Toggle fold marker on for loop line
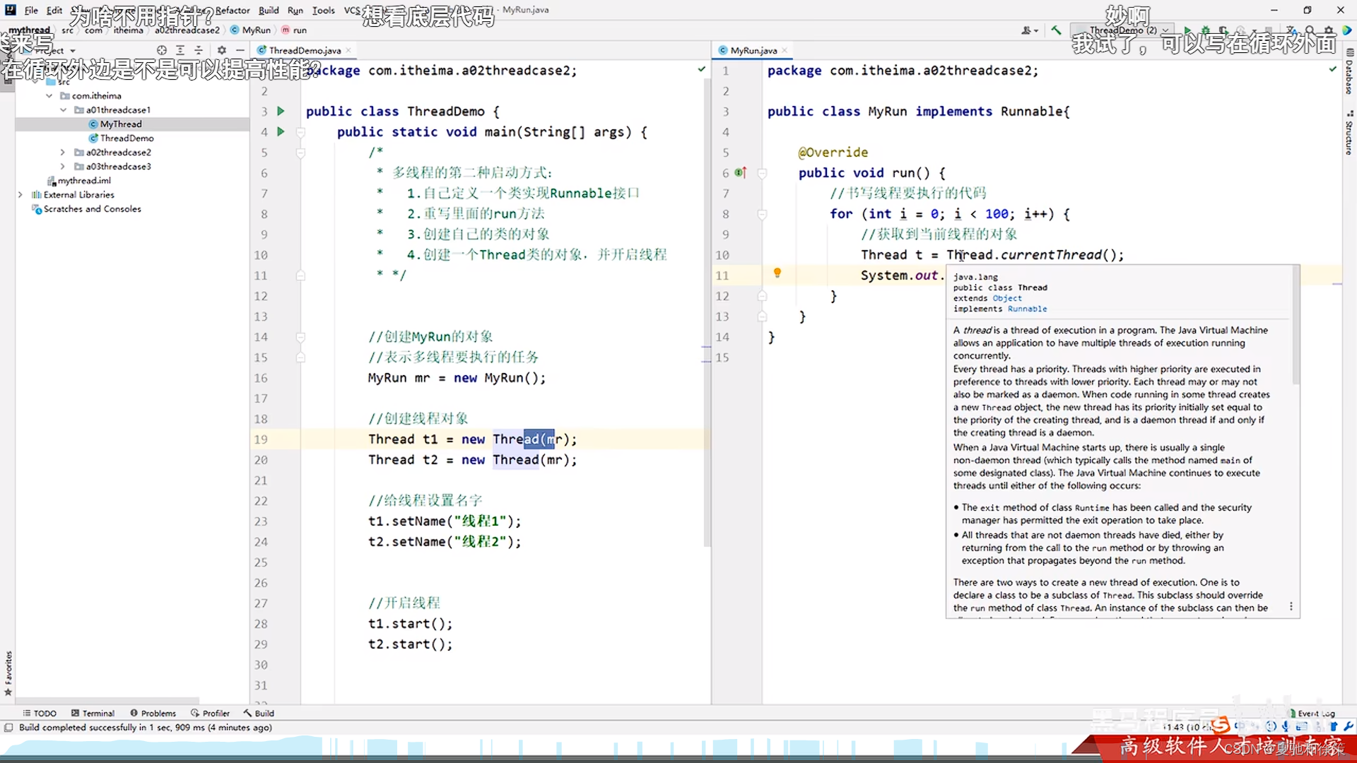The image size is (1357, 763). point(762,214)
